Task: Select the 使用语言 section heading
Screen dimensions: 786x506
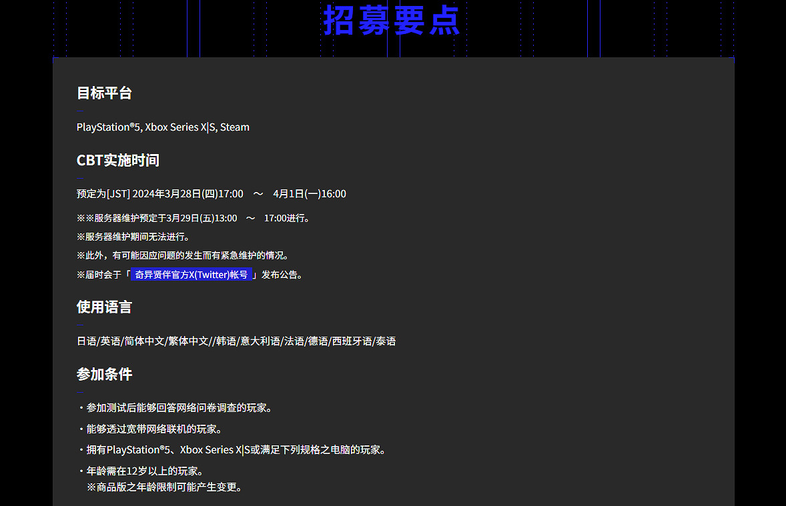Action: (104, 307)
